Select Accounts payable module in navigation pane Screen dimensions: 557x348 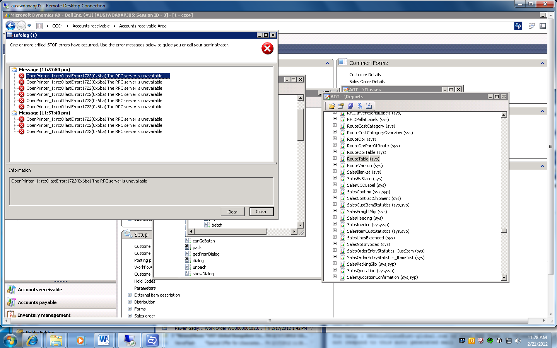pos(60,302)
